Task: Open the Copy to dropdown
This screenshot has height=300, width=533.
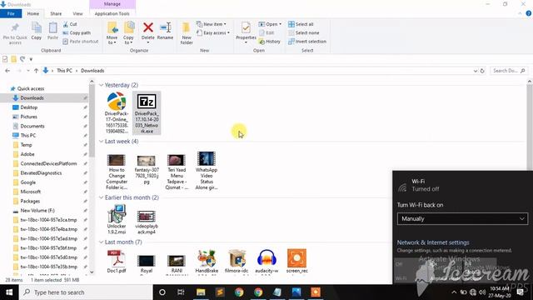Action: 128,33
